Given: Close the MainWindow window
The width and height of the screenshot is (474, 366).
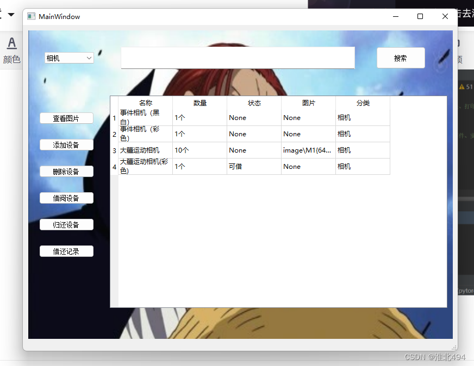Looking at the screenshot, I should coord(445,17).
